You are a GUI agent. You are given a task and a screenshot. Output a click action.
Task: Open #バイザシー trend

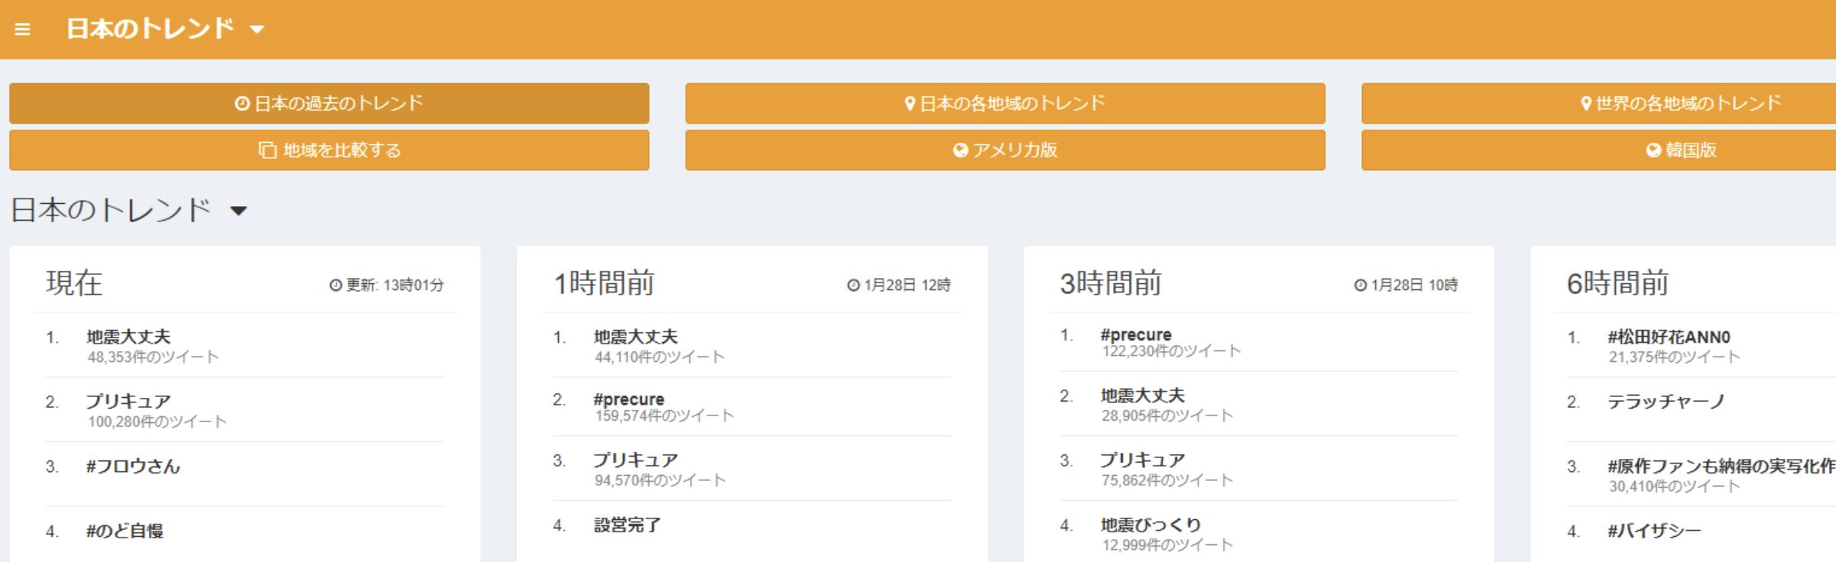click(x=1655, y=531)
